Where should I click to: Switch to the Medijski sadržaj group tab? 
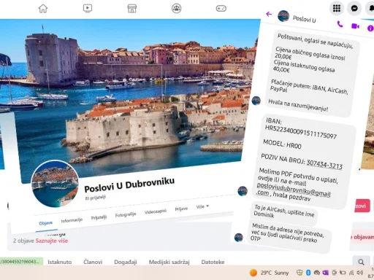pos(169,262)
